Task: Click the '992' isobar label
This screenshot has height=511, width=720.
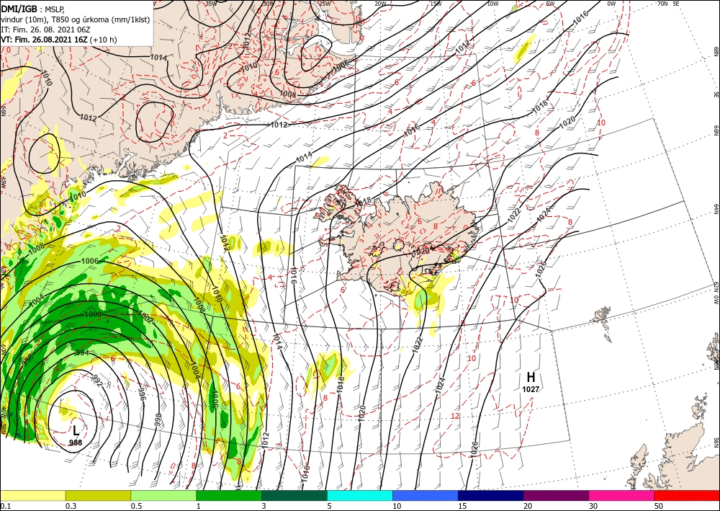Action: point(97,381)
